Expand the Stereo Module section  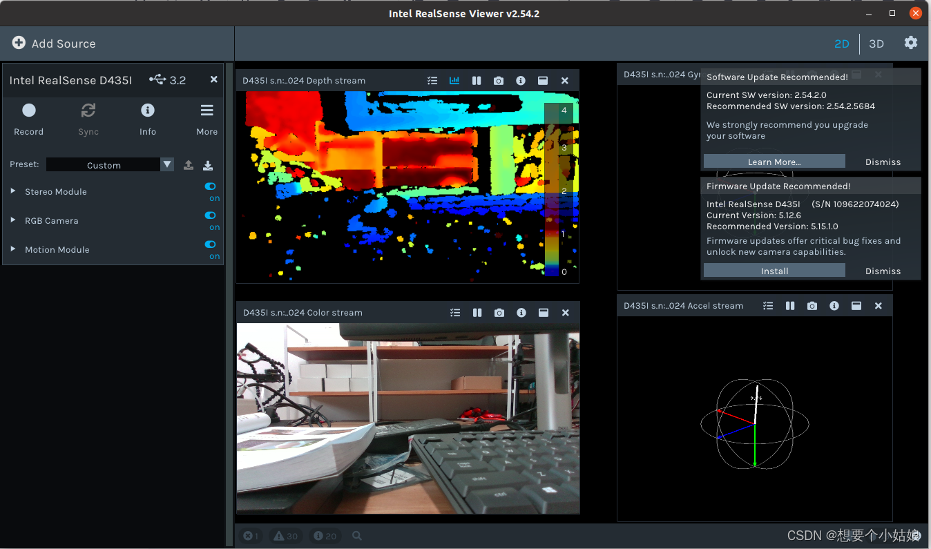[x=13, y=191]
